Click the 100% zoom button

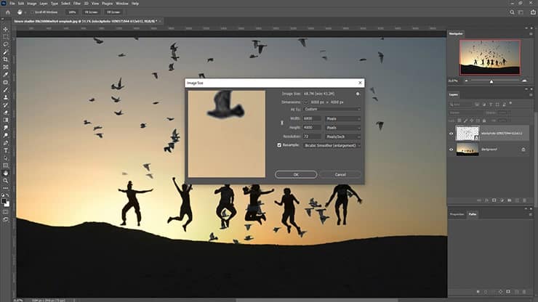pos(72,12)
